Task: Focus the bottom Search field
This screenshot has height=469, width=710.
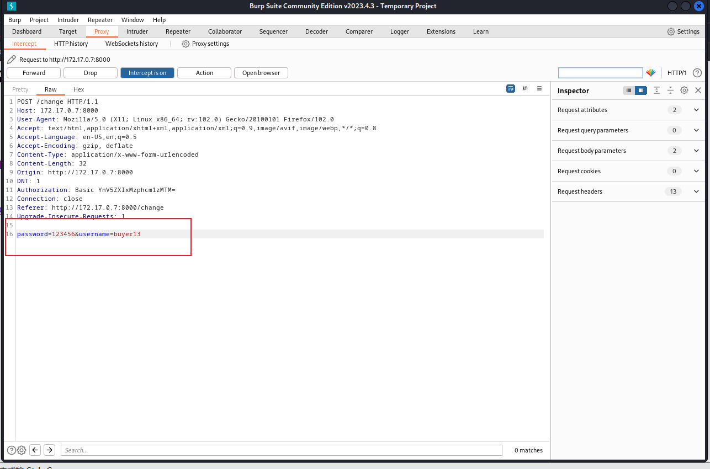Action: [282, 450]
